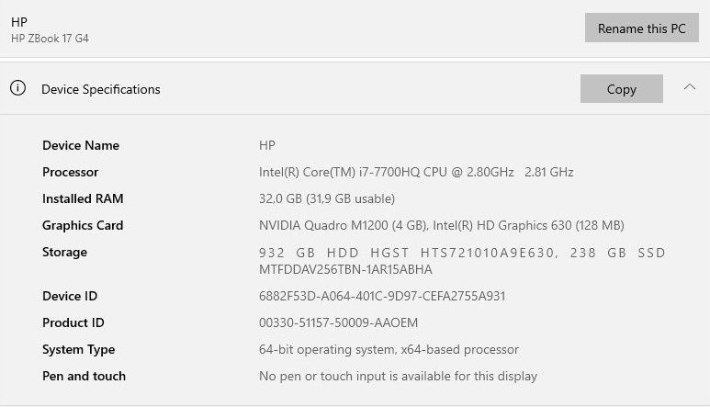710x407 pixels.
Task: Click the HP ZBook 17 G4 model text
Action: 50,39
